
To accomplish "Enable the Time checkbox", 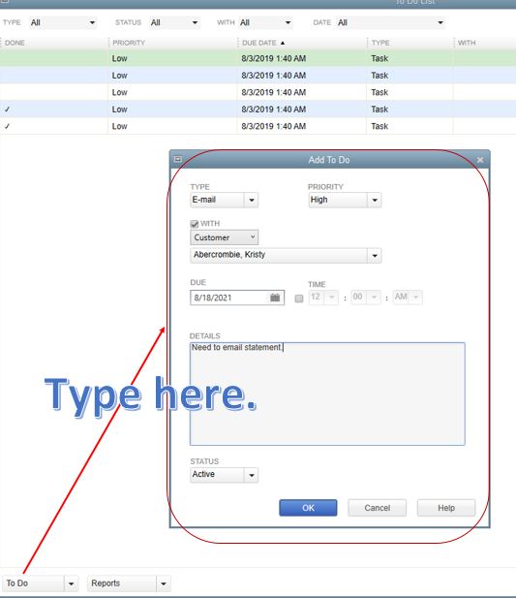I will [x=299, y=299].
